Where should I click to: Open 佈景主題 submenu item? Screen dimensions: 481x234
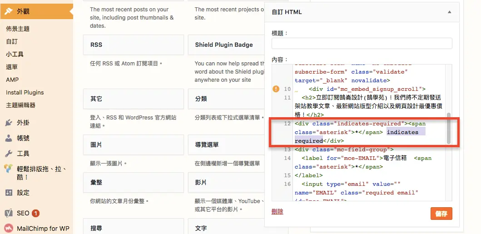(x=18, y=29)
